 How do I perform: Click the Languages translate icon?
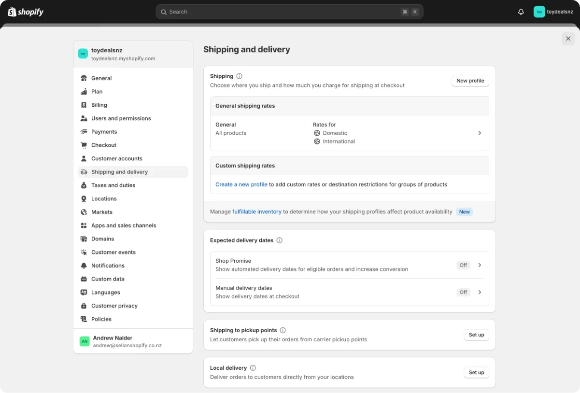coord(84,293)
